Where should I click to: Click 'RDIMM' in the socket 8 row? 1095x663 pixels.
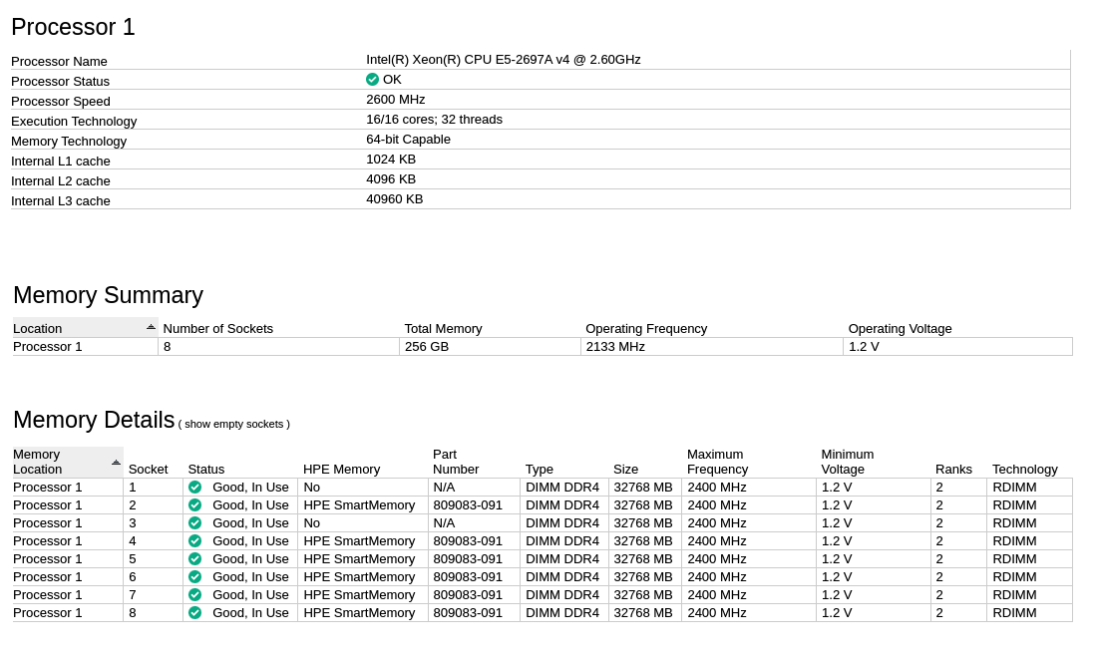[1014, 613]
